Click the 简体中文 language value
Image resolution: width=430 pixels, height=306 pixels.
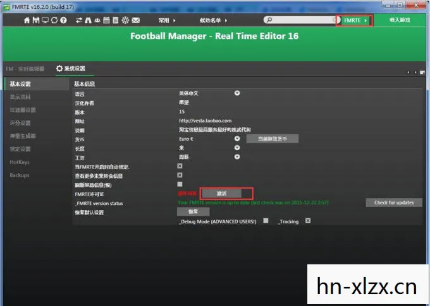pyautogui.click(x=188, y=93)
